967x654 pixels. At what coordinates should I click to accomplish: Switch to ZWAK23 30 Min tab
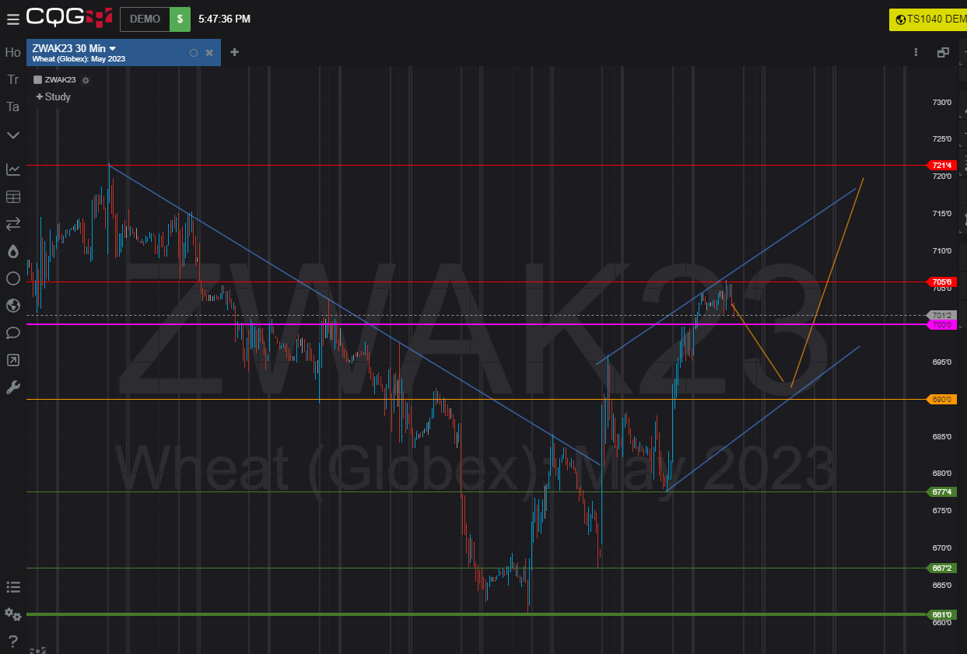click(x=123, y=53)
